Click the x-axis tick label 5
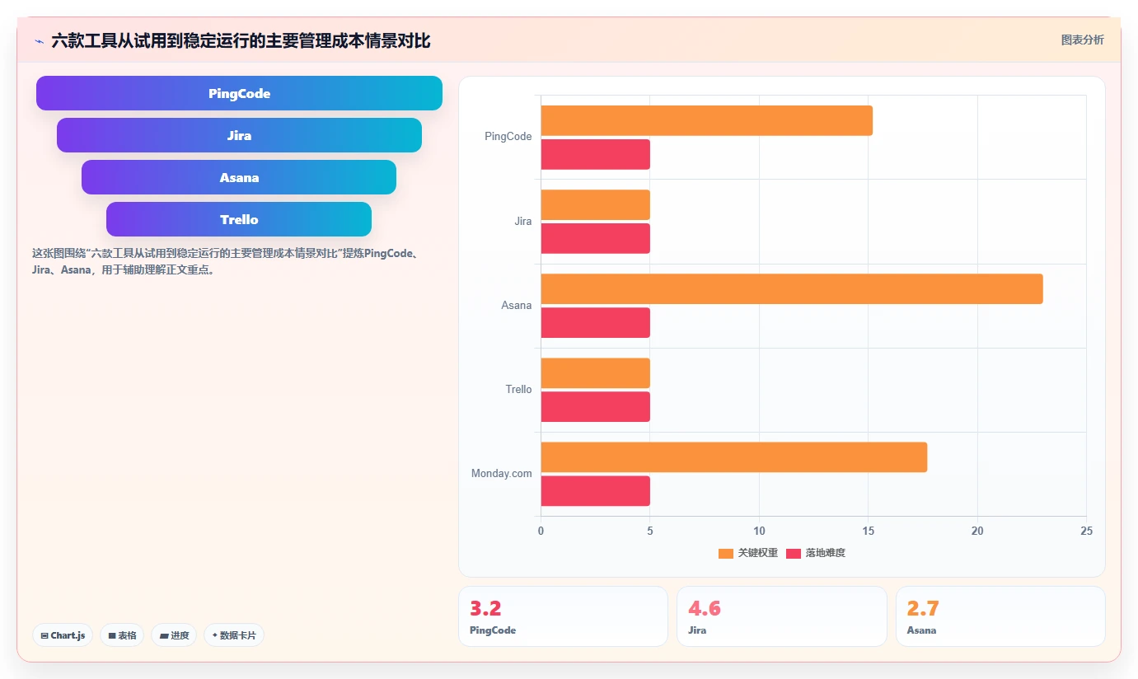 pos(650,531)
